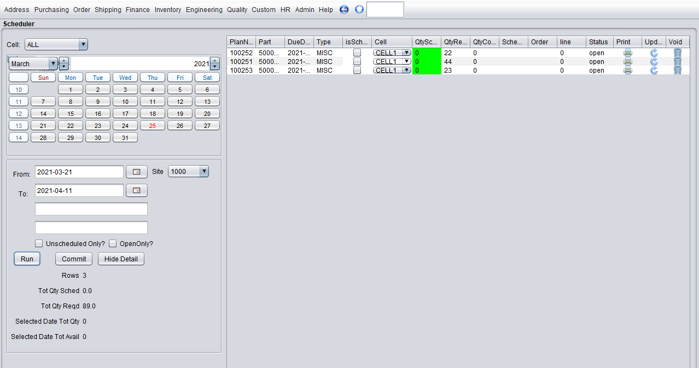
Task: Select calendar day 25
Action: point(153,126)
